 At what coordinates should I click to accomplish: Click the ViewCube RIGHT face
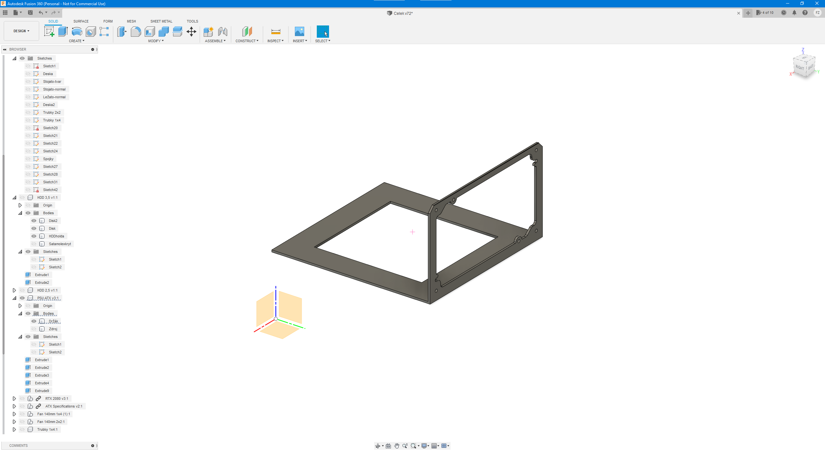point(800,67)
